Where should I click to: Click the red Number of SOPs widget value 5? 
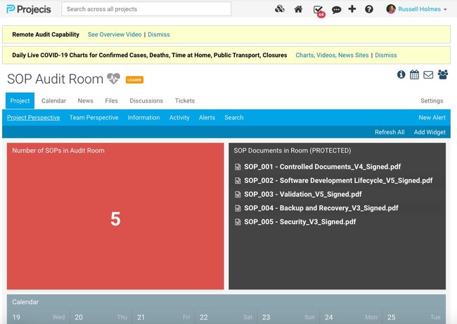click(115, 219)
